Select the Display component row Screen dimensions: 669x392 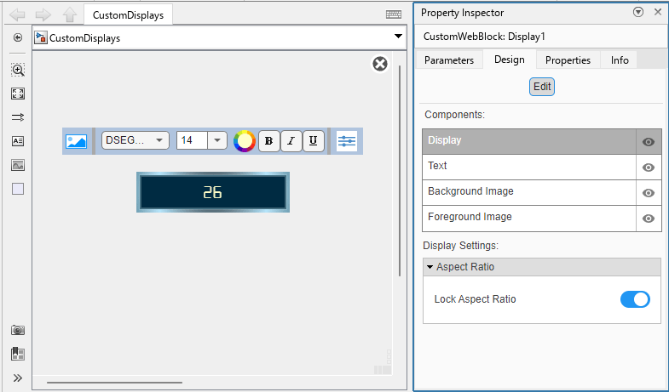coord(529,142)
